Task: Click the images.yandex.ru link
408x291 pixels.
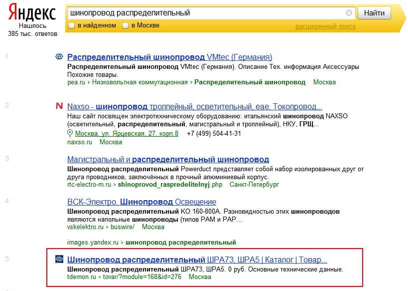Action: coord(93,243)
